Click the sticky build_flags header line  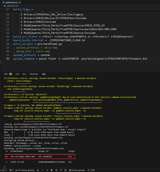pyautogui.click(x=23, y=9)
